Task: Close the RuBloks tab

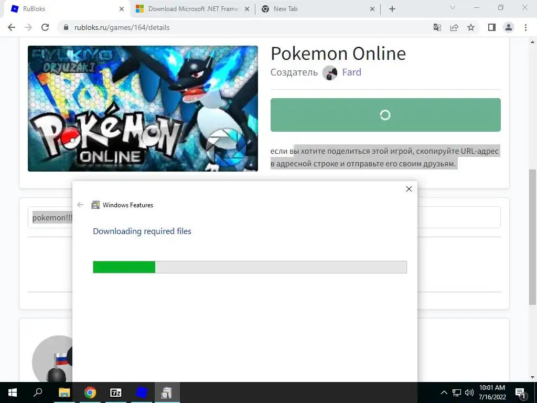Action: 122,9
